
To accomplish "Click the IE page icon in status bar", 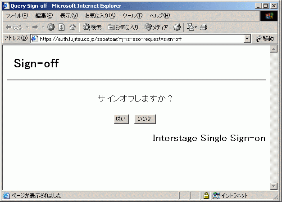I will [6, 196].
